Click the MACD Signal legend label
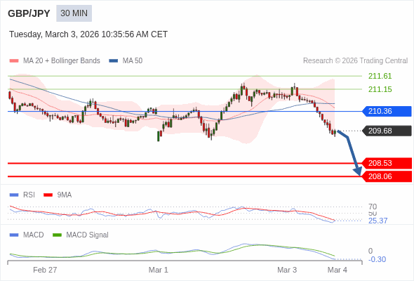 point(87,235)
